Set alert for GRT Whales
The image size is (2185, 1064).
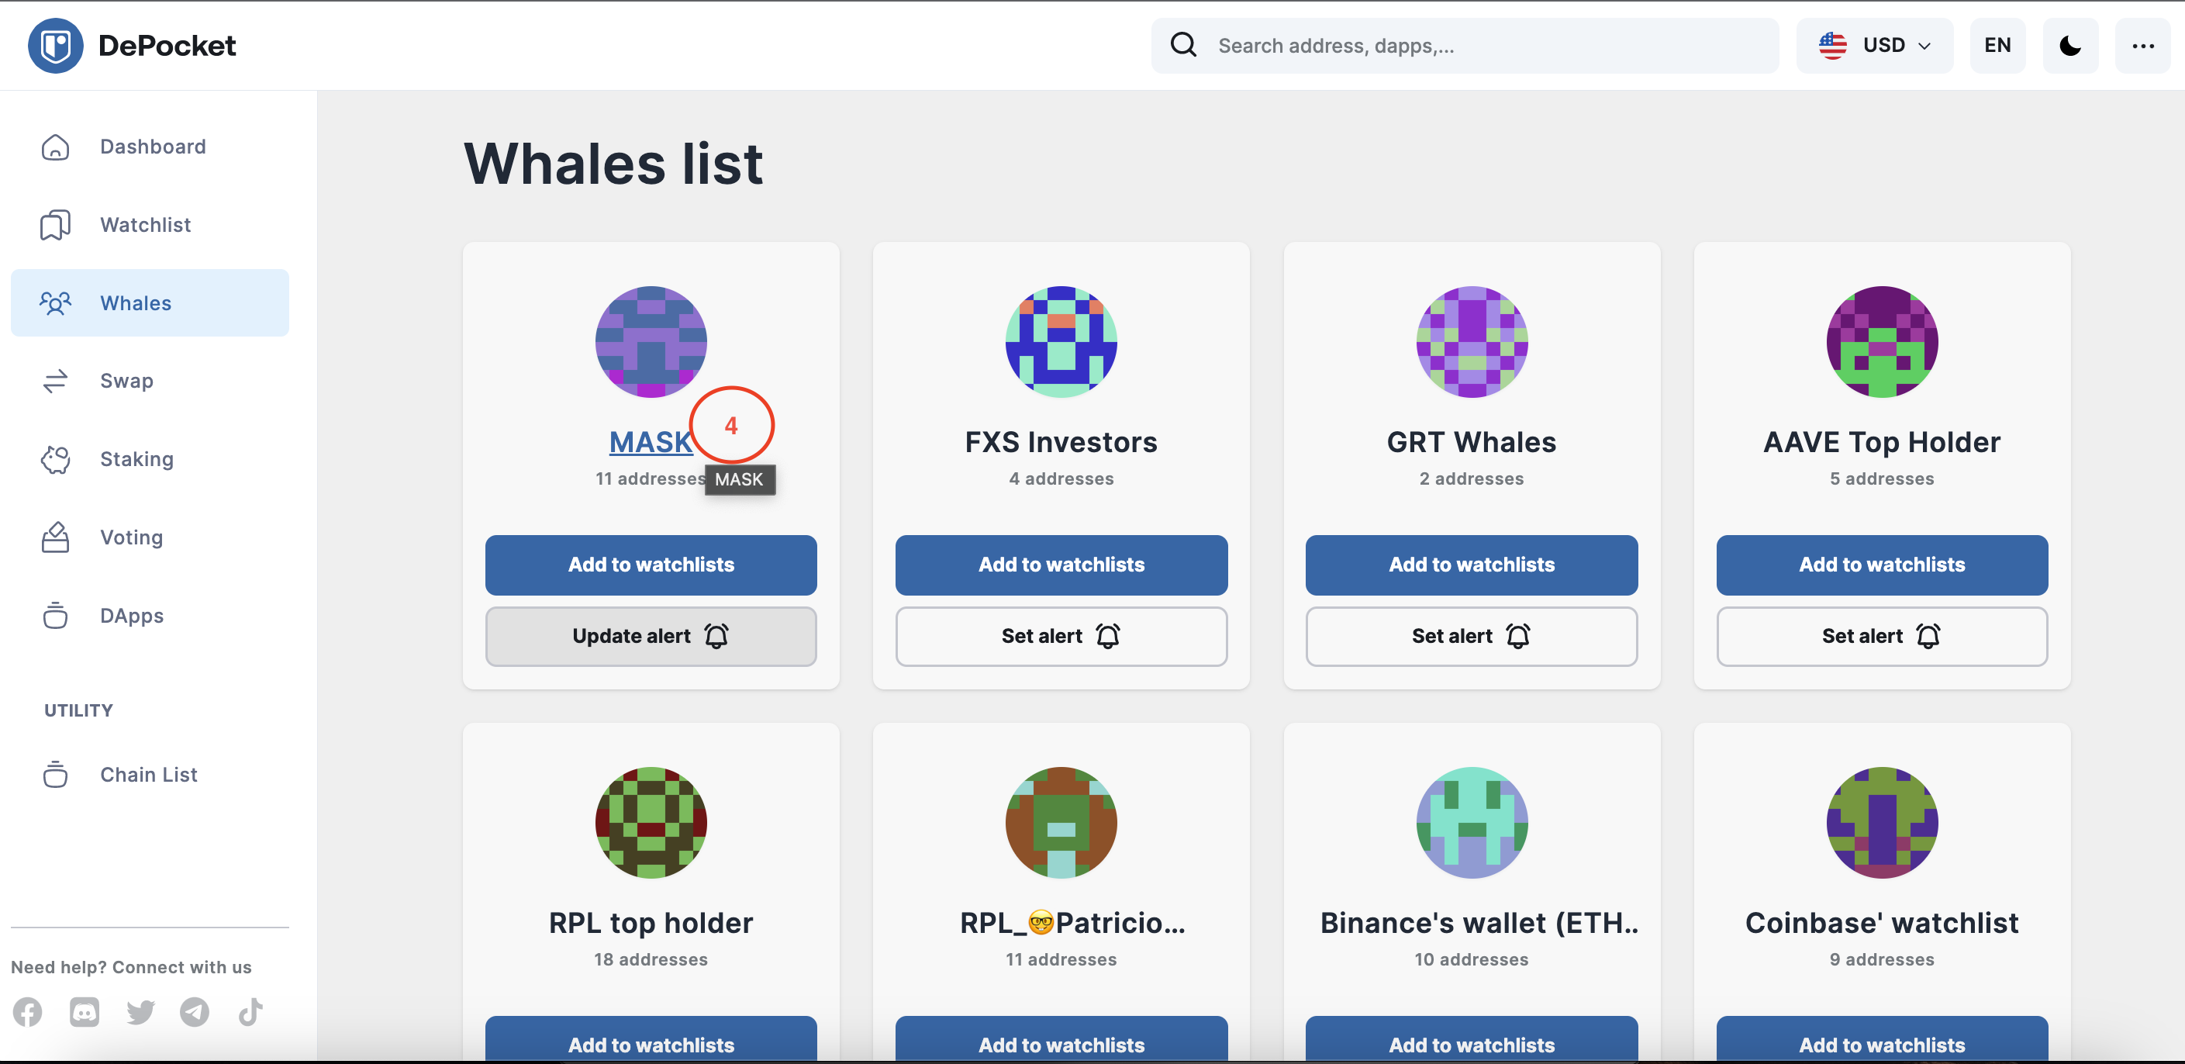[1471, 635]
